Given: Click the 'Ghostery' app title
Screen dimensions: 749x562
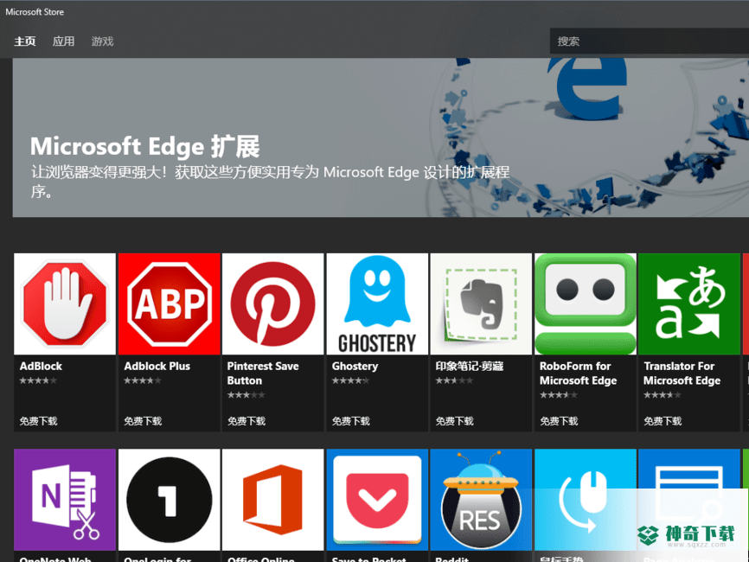Looking at the screenshot, I should click(355, 367).
